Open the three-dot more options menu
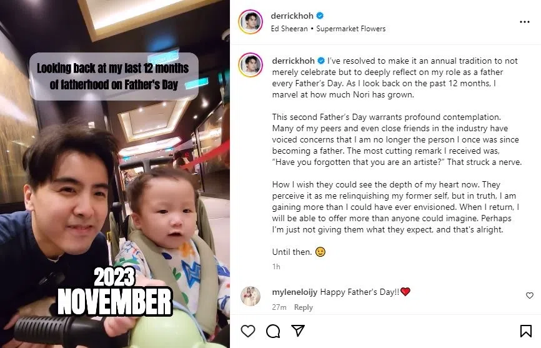 click(524, 22)
